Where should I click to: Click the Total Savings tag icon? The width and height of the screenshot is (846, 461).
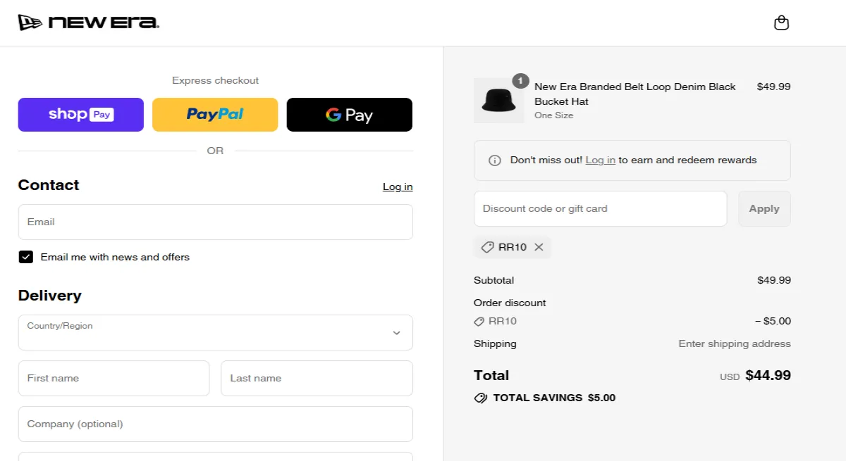pyautogui.click(x=481, y=398)
